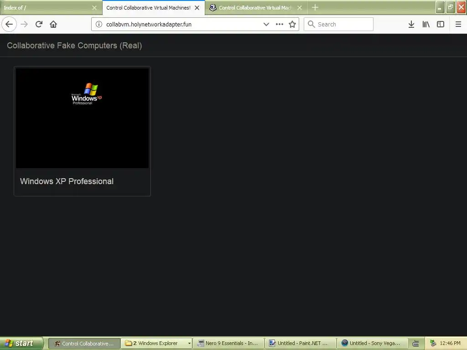The height and width of the screenshot is (350, 467).
Task: Open the Windows Start menu
Action: [22, 343]
